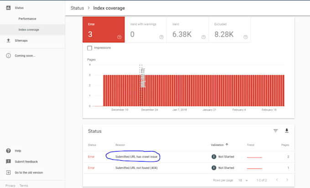Select Index coverage in the sidebar
This screenshot has height=188, width=310.
pyautogui.click(x=29, y=30)
